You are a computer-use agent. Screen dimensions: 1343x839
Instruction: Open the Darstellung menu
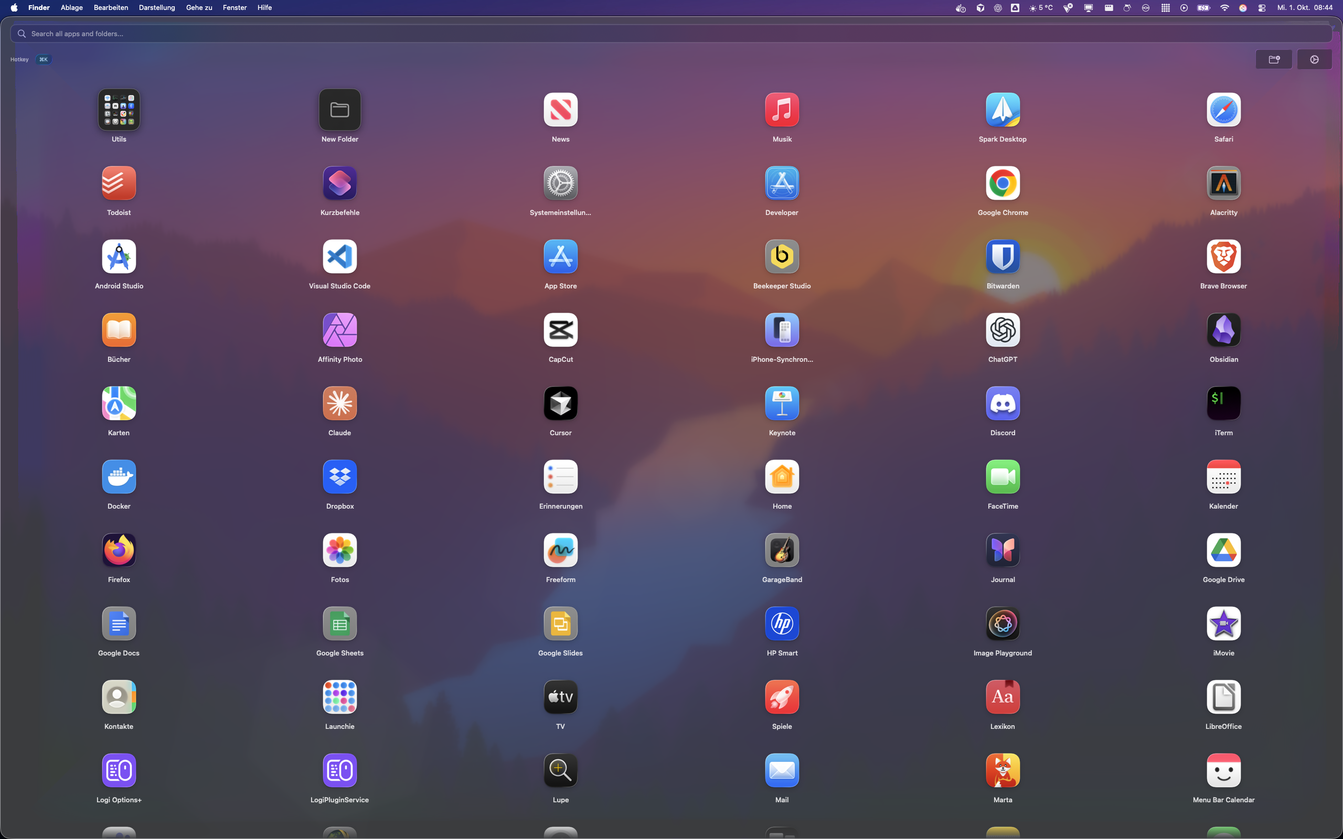tap(156, 8)
